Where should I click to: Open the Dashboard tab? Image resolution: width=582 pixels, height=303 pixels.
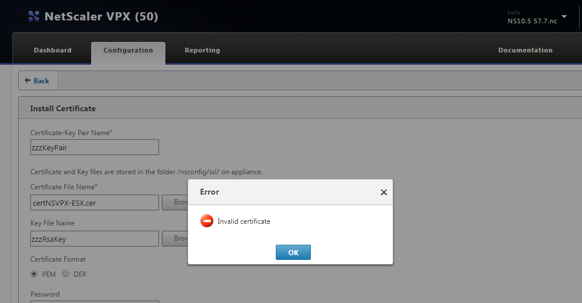click(x=53, y=50)
